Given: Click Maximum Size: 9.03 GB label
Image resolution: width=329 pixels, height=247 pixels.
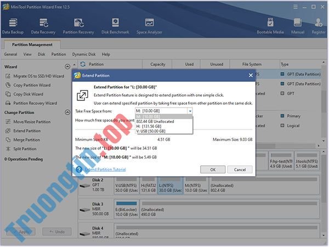Looking at the screenshot, I should click(x=232, y=139).
